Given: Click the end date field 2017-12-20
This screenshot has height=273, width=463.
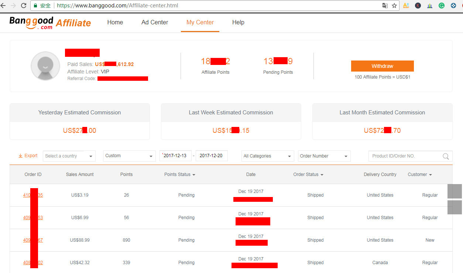Looking at the screenshot, I should click(x=212, y=156).
